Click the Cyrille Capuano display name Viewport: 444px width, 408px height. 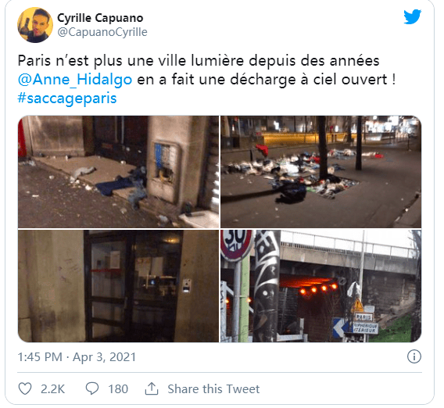click(100, 18)
